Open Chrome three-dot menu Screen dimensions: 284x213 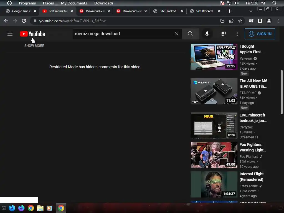click(278, 21)
